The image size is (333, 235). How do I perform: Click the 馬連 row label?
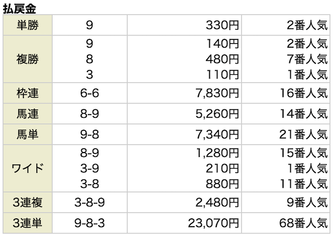coord(28,114)
